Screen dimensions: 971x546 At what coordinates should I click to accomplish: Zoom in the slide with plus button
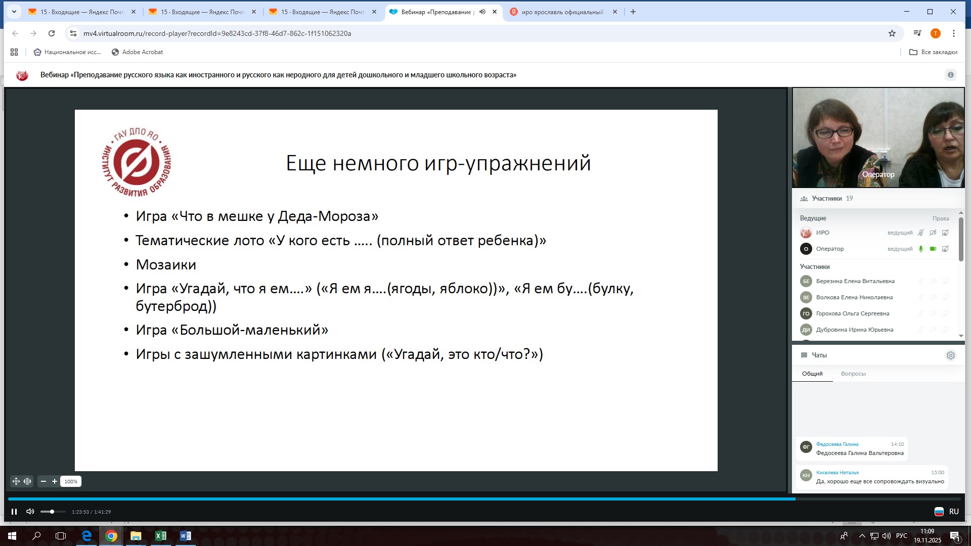tap(55, 481)
